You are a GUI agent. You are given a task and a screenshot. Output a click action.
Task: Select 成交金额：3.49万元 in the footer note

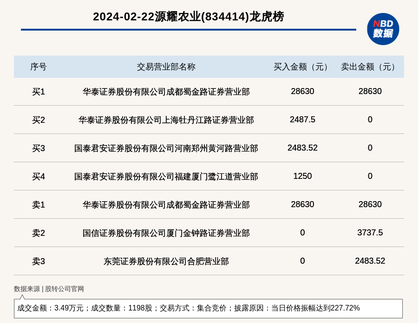pos(50,308)
